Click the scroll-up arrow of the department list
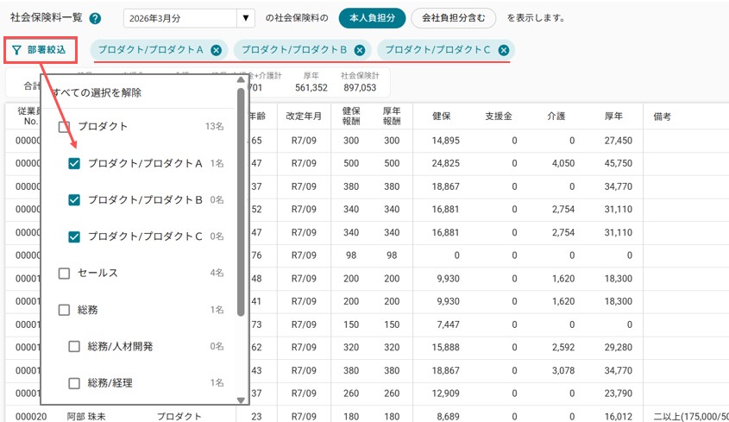Screen dimensions: 729x422 pyautogui.click(x=241, y=80)
